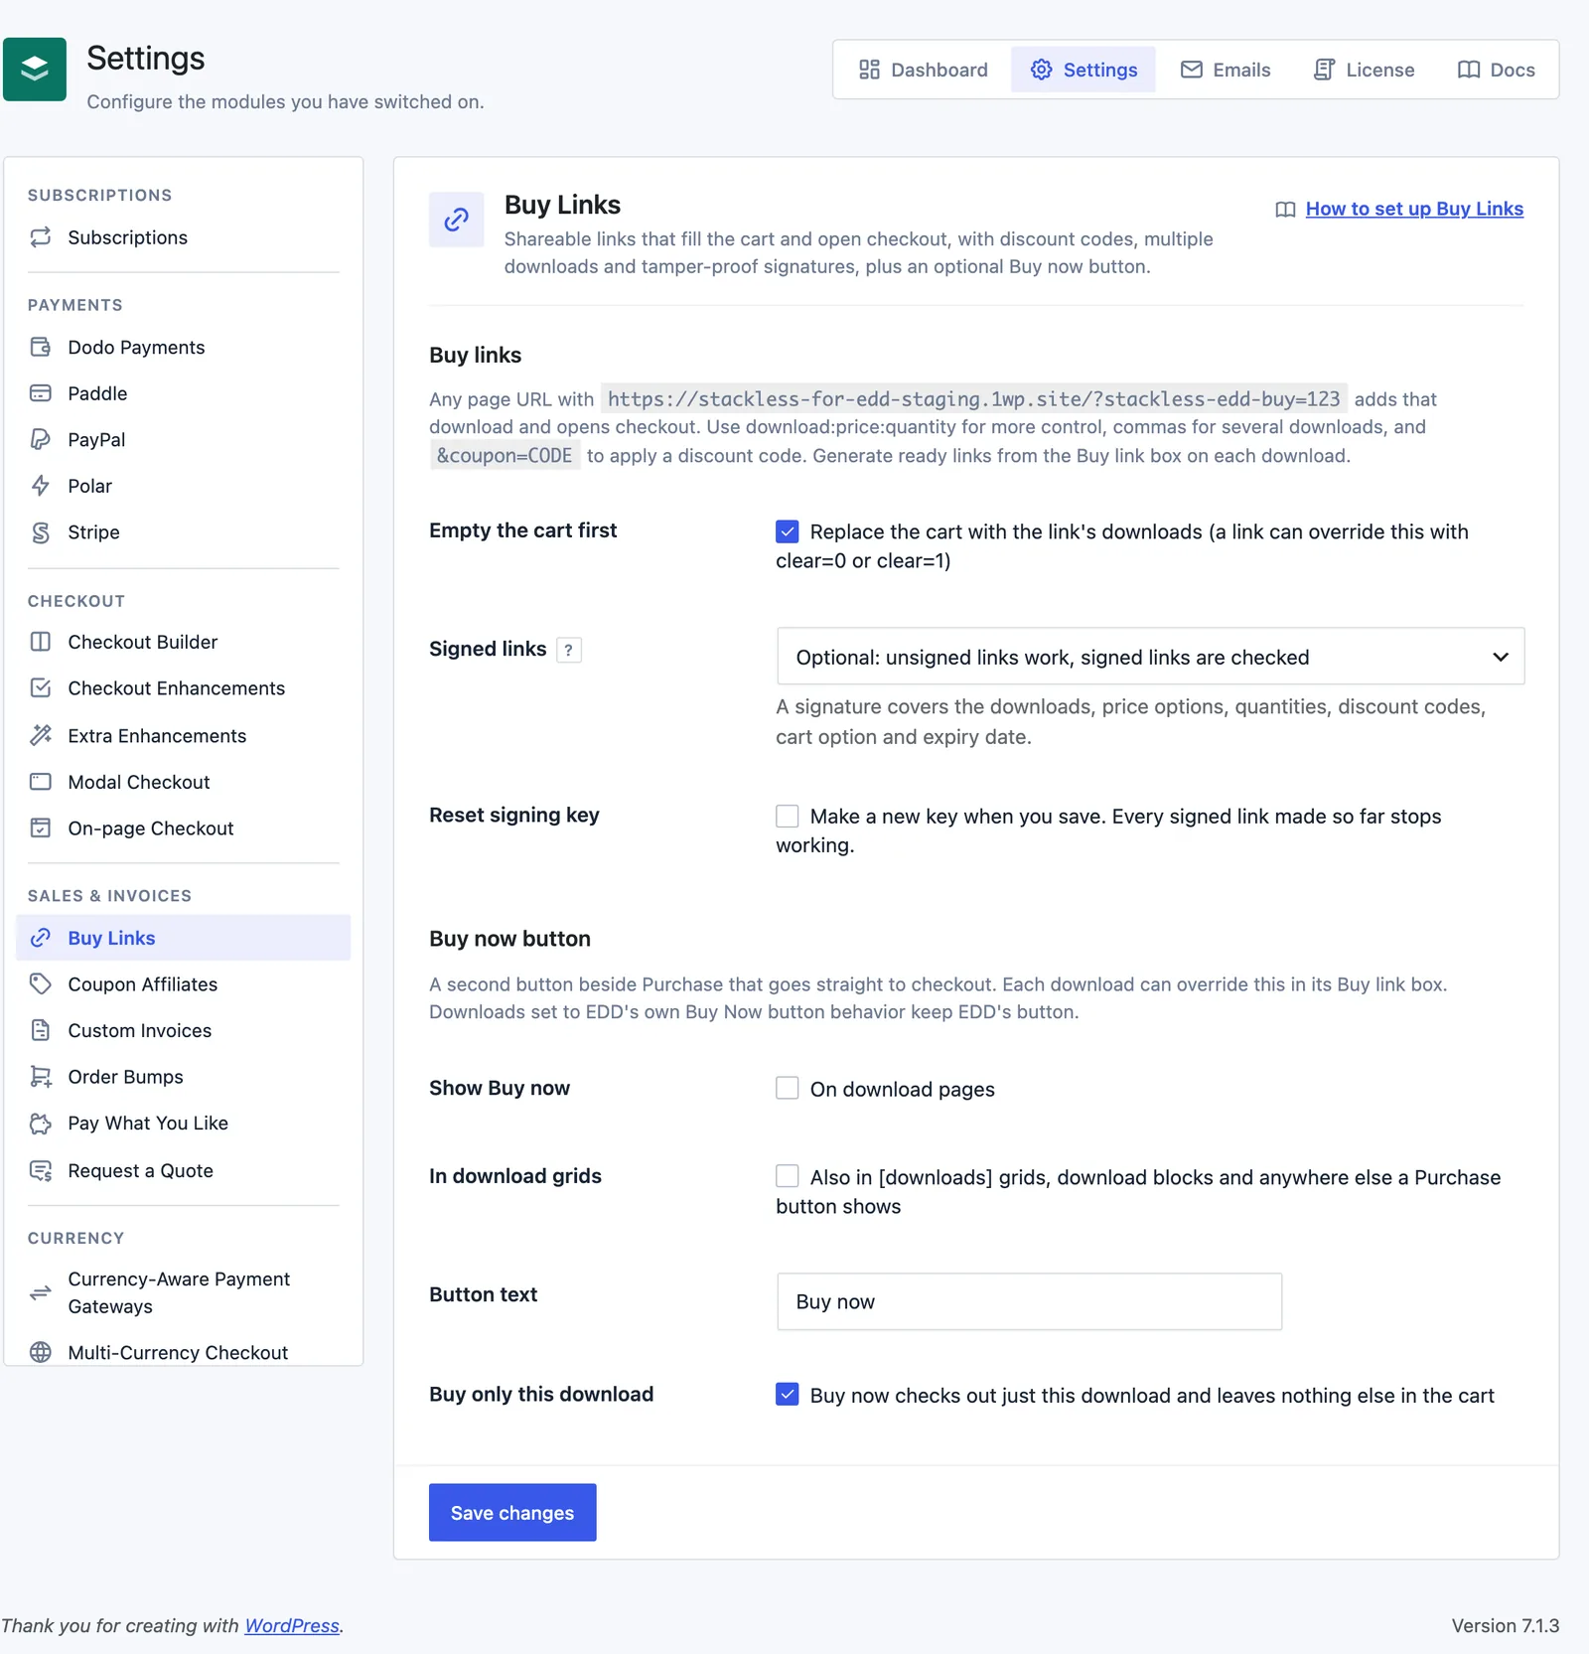1589x1654 pixels.
Task: Open the License tab
Action: pyautogui.click(x=1364, y=70)
